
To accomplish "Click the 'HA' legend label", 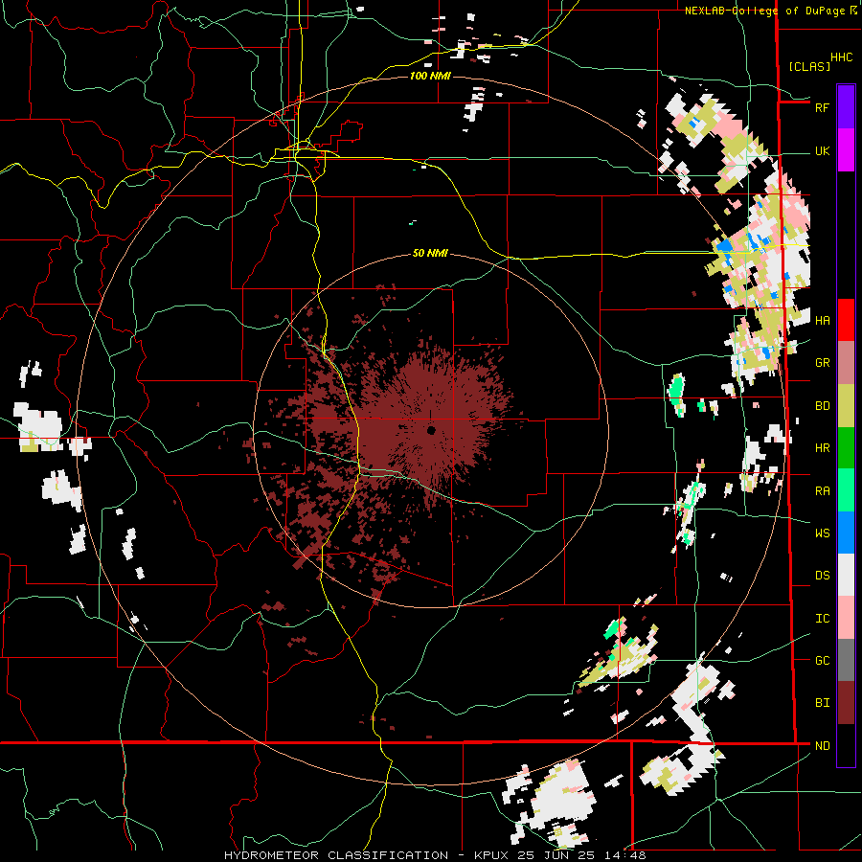I will pyautogui.click(x=822, y=321).
